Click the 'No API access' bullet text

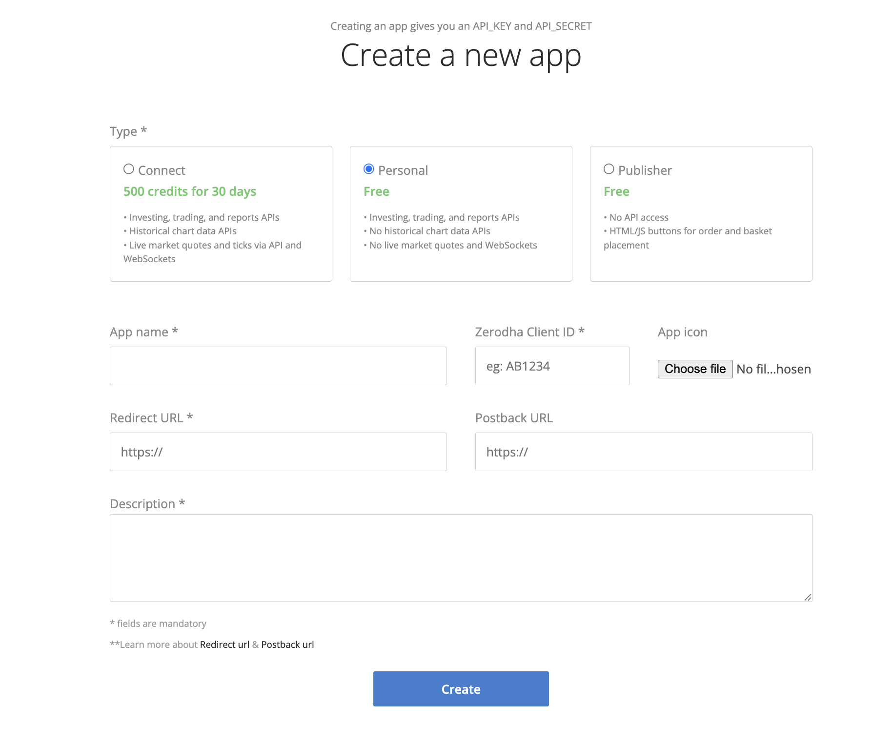coord(639,217)
